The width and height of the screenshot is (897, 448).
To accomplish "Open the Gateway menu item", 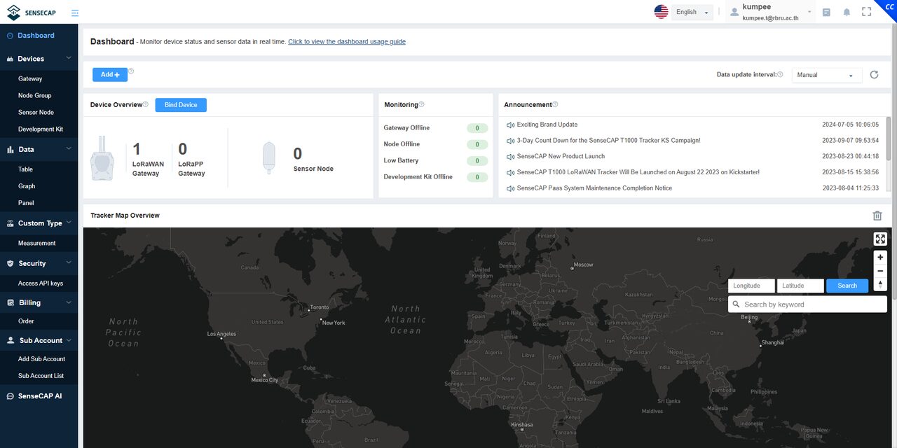I will pos(30,78).
